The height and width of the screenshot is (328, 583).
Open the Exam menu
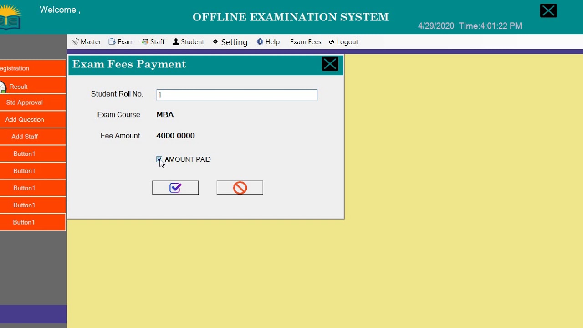(121, 42)
